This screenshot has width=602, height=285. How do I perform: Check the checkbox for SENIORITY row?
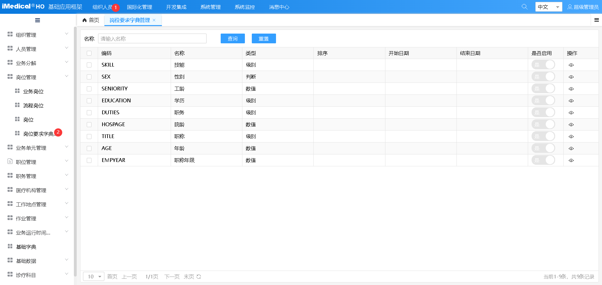(89, 89)
